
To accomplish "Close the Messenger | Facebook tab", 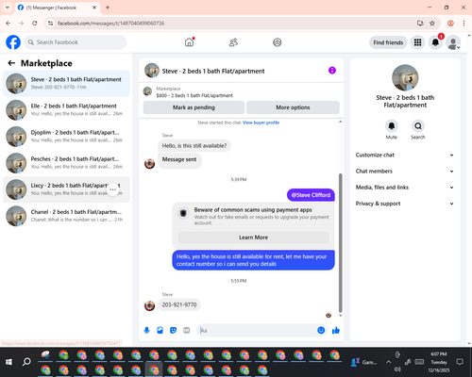I will [x=94, y=8].
